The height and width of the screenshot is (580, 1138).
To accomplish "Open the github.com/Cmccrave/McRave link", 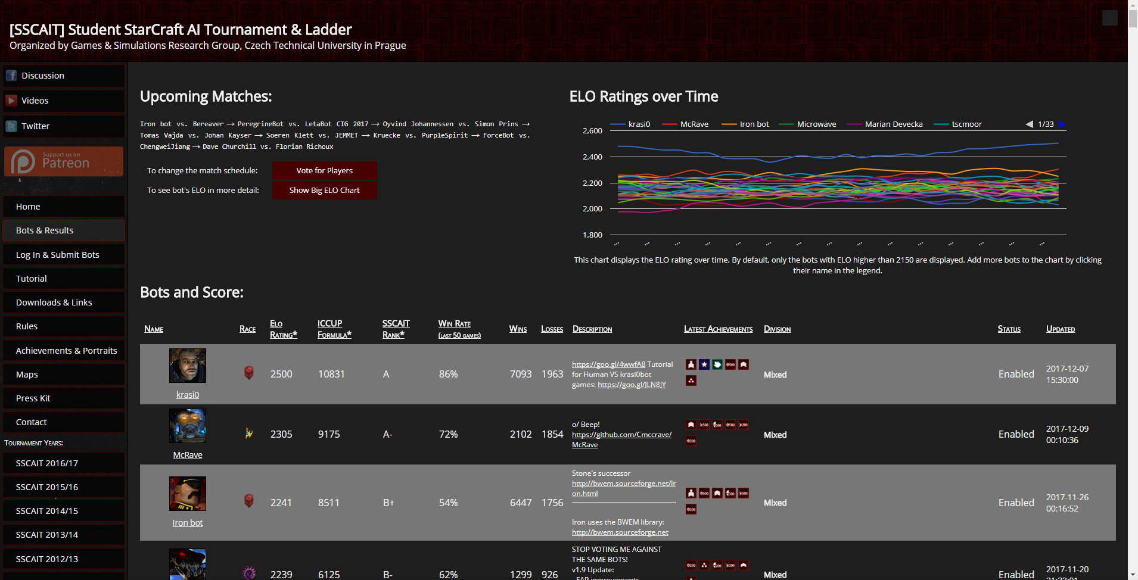I will click(621, 439).
